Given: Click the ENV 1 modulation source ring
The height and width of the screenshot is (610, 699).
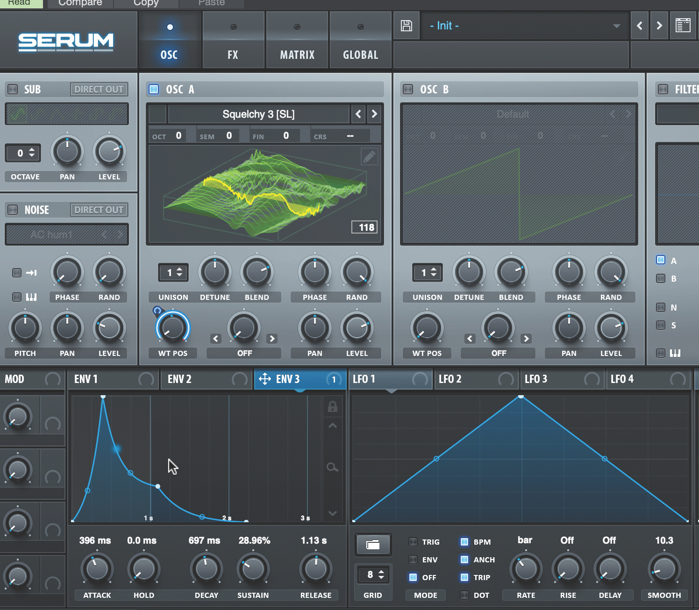Looking at the screenshot, I should click(146, 379).
